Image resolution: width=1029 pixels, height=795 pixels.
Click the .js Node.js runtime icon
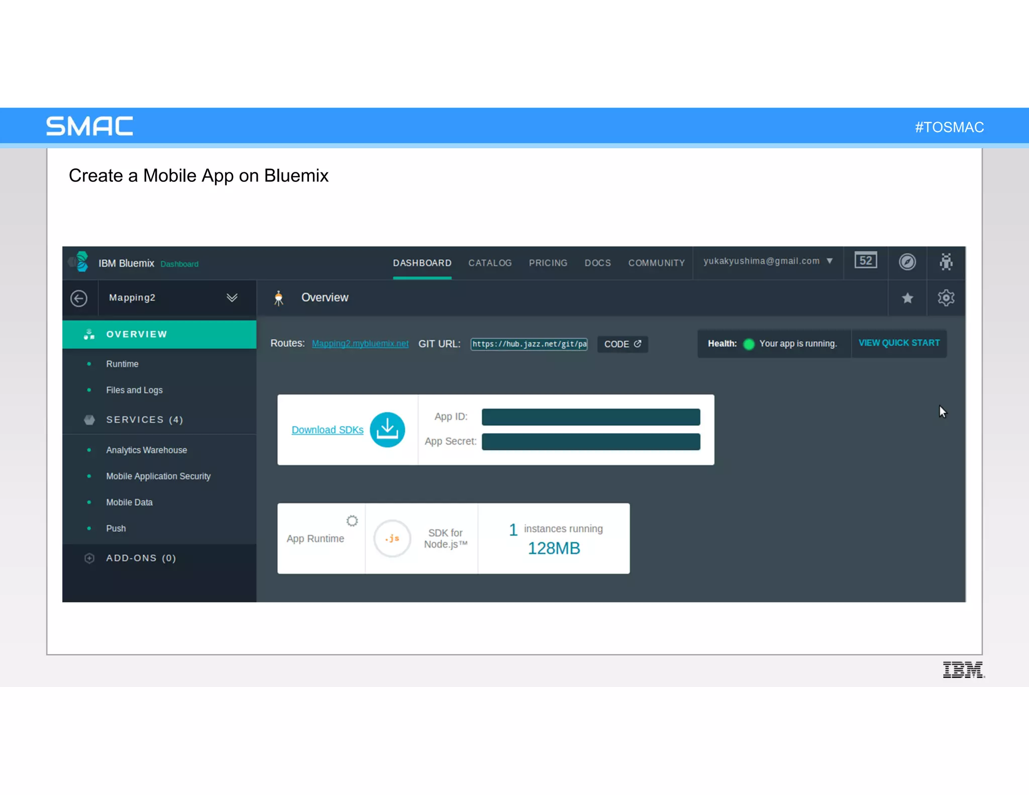pyautogui.click(x=392, y=538)
